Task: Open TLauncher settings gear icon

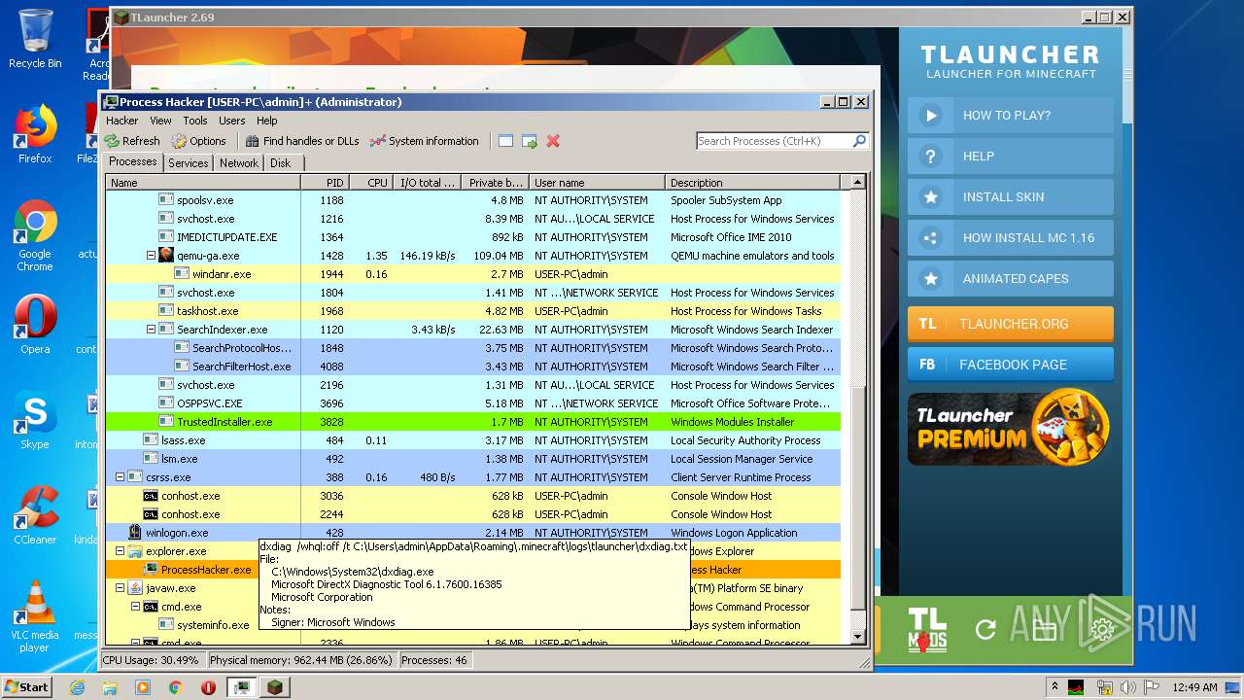Action: point(1102,630)
